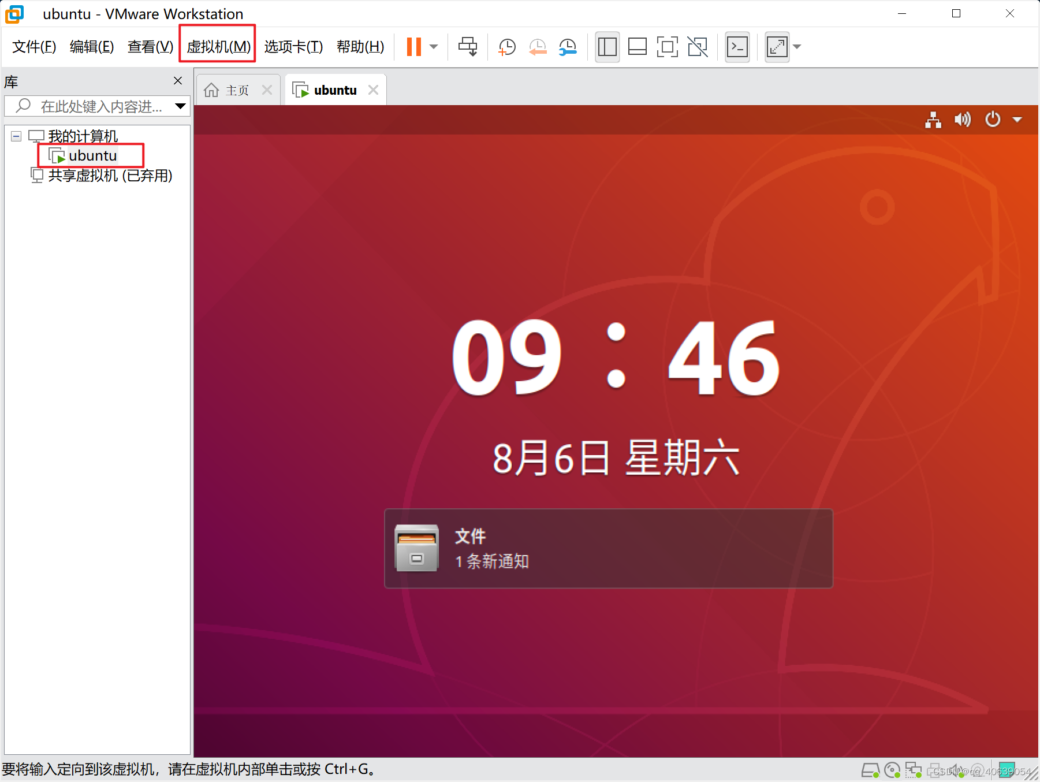The image size is (1040, 782).
Task: Open the snapshot manager
Action: point(568,47)
